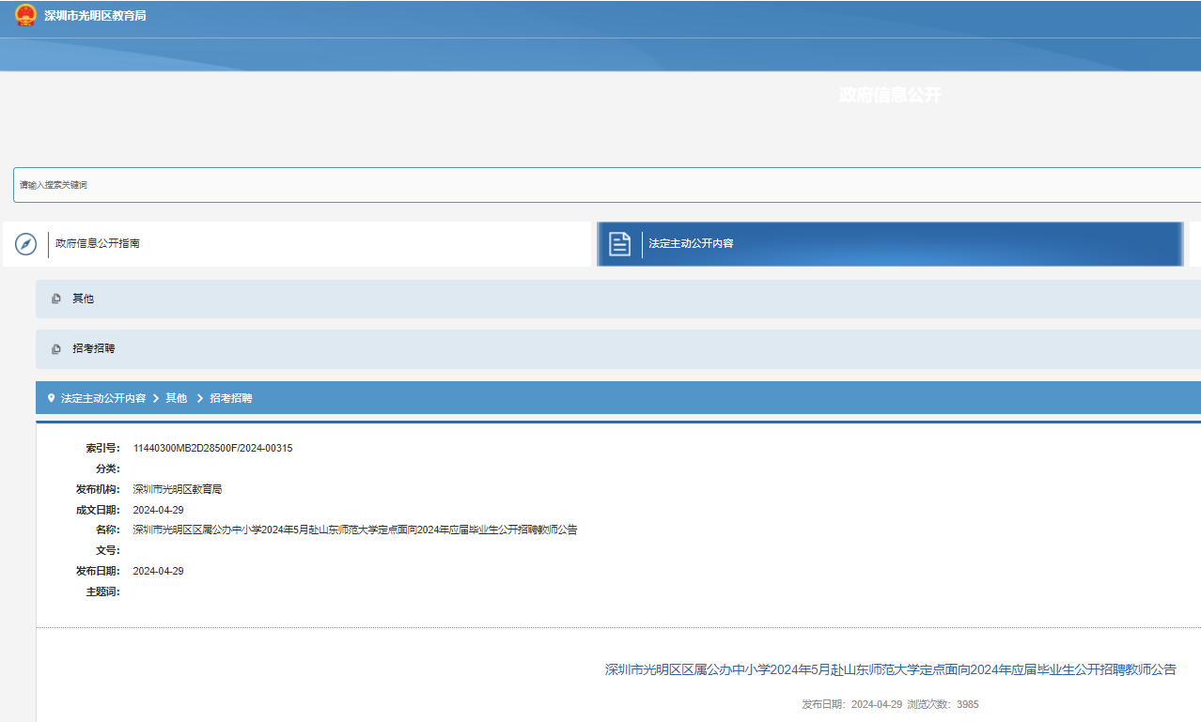Click the 成文日期 value 2024-04-29
The width and height of the screenshot is (1201, 722).
(x=158, y=510)
